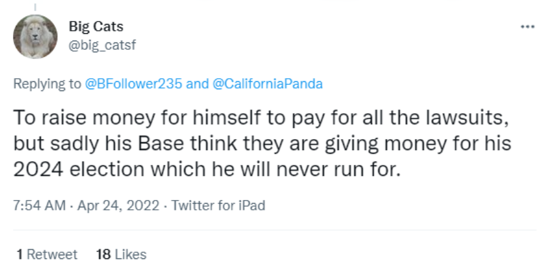The width and height of the screenshot is (545, 275).
Task: Click the word "and" between the mentions
Action: 197,84
